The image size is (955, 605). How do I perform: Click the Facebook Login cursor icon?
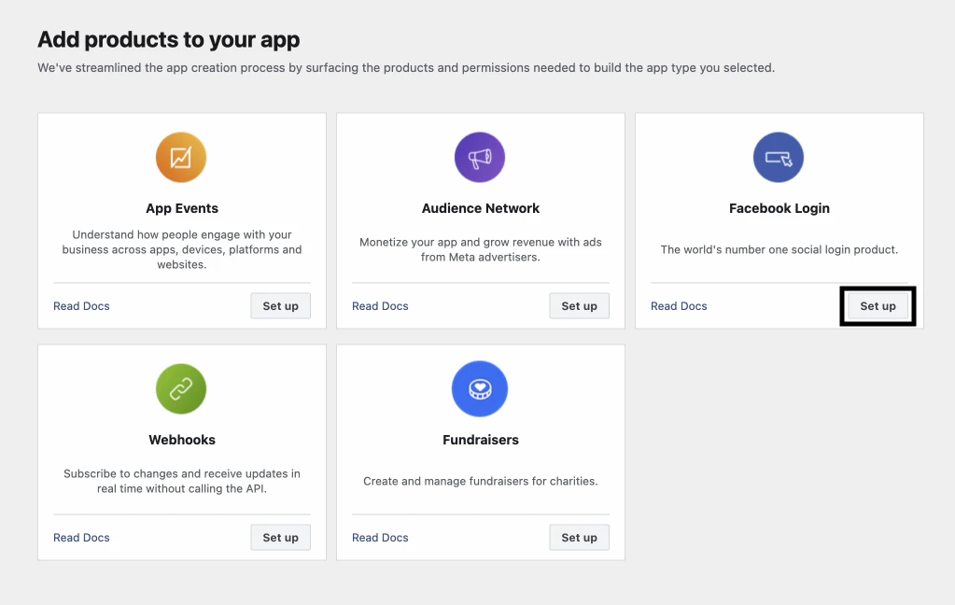(x=779, y=157)
